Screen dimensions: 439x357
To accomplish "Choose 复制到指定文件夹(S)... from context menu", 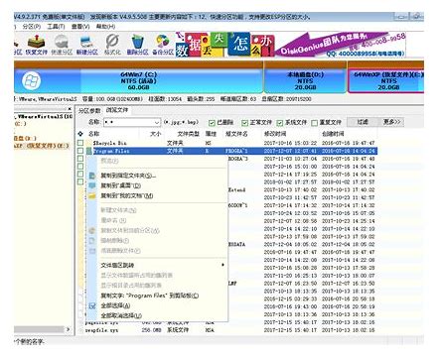I will tap(128, 176).
